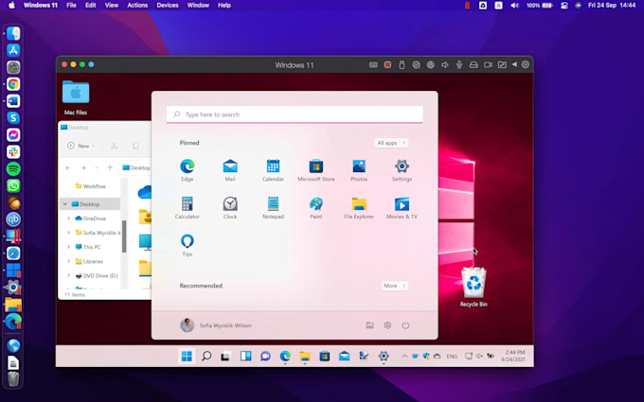The height and width of the screenshot is (402, 644).
Task: Open Settings gear in Start menu footer
Action: click(387, 325)
